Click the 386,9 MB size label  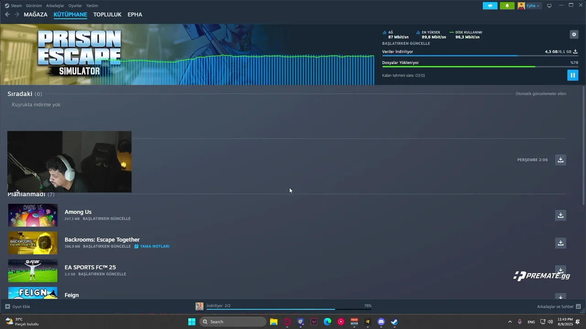[x=72, y=246]
